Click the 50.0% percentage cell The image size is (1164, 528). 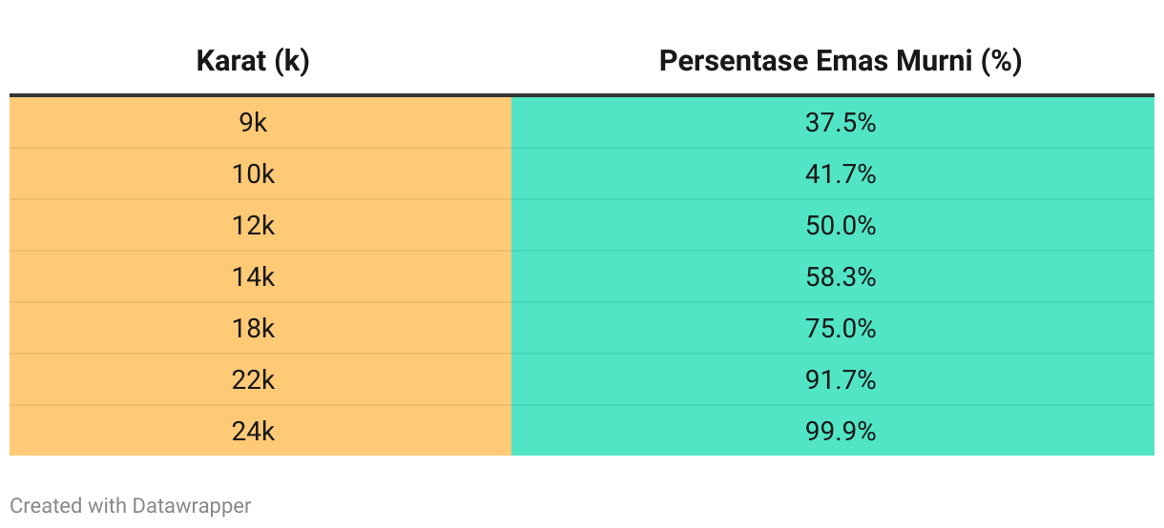[833, 226]
